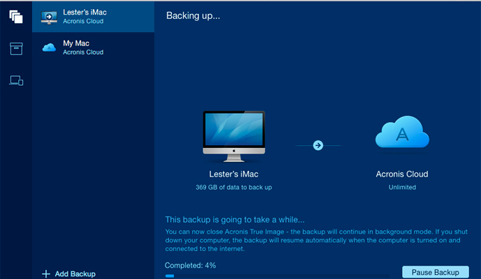Click the Acronis Cloud destination image
The image size is (481, 279).
[x=402, y=132]
